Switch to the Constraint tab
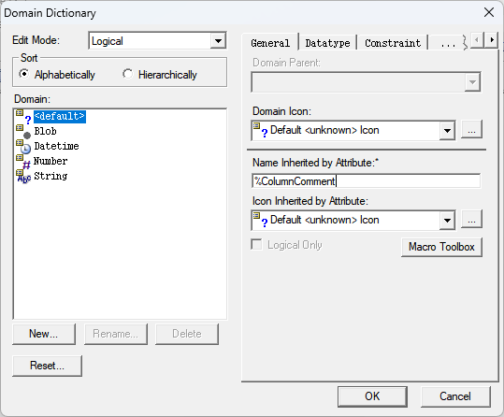Screen dimensions: 504x417 coord(393,43)
